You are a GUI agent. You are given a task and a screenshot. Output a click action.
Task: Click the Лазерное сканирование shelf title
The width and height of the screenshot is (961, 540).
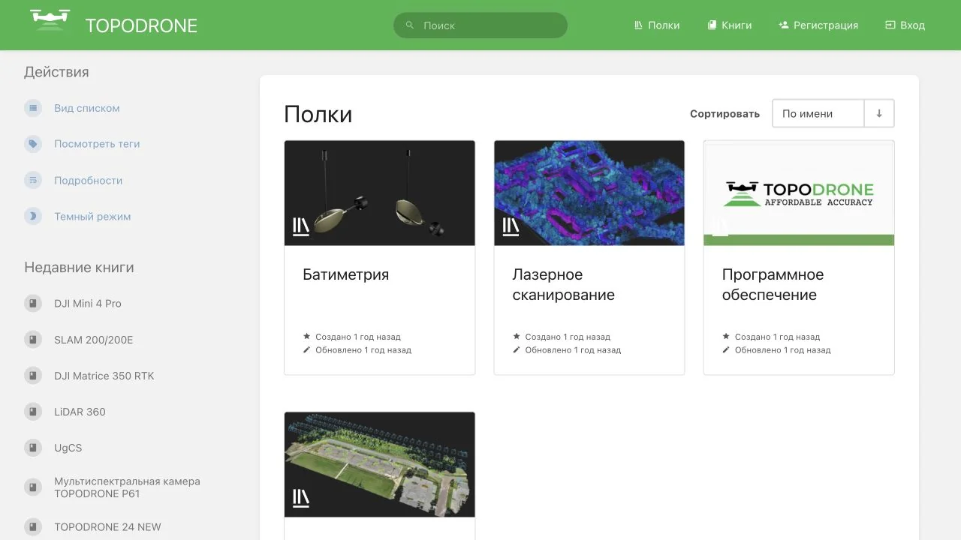[563, 285]
